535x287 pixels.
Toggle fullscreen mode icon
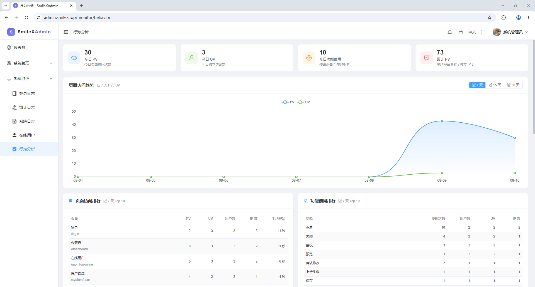coord(483,32)
